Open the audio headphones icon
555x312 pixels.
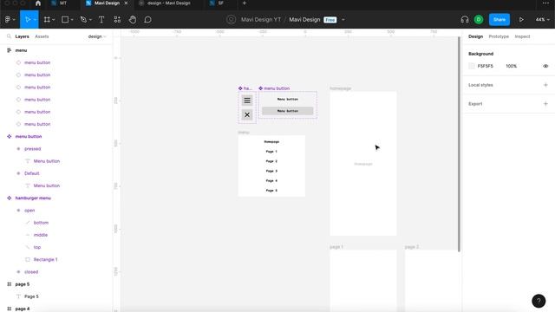(x=465, y=19)
